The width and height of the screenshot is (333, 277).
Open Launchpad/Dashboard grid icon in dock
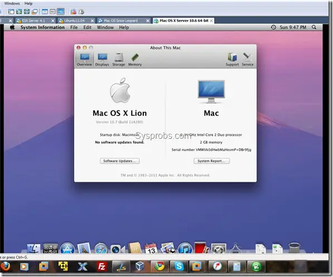coord(50,249)
